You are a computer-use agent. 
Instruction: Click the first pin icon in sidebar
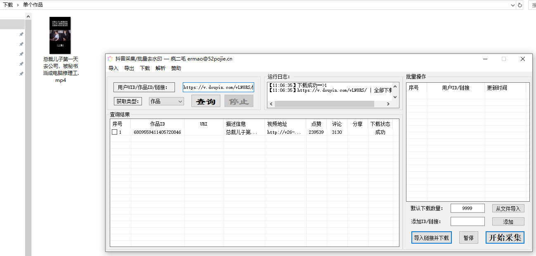click(21, 35)
